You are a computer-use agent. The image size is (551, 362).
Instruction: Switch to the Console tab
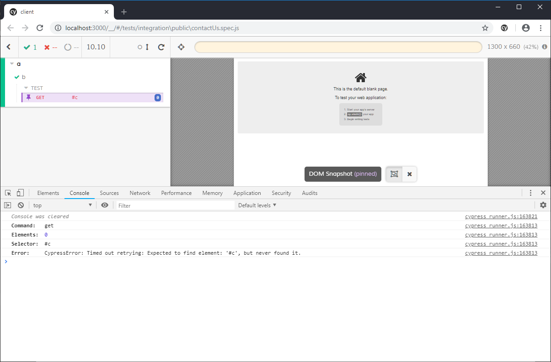tap(80, 193)
